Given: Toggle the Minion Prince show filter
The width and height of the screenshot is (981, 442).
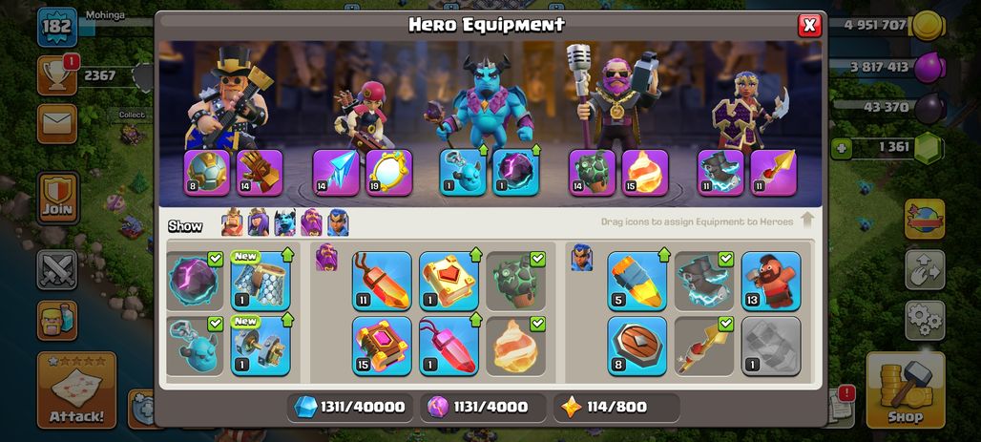Looking at the screenshot, I should click(x=284, y=222).
